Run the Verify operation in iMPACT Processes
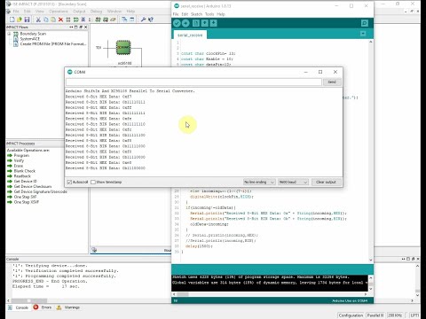Screen dimensions: 426x319 (x=19, y=160)
